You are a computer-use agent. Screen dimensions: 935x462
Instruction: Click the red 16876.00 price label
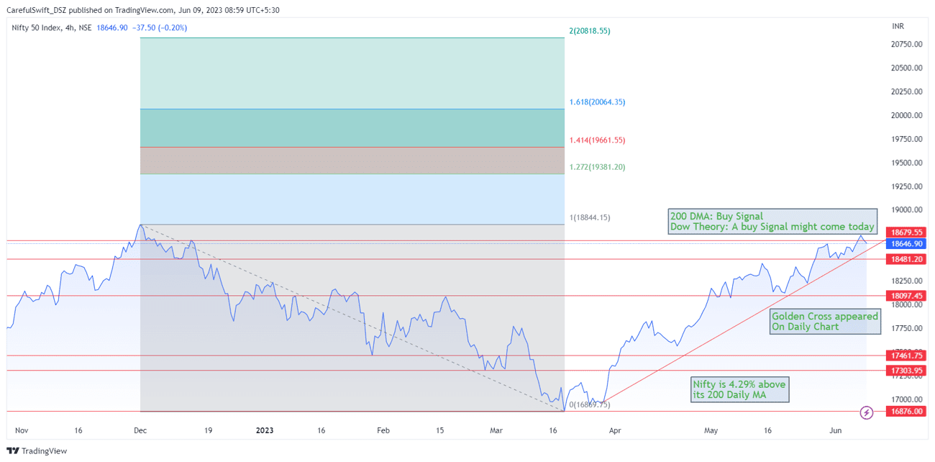[x=907, y=411]
